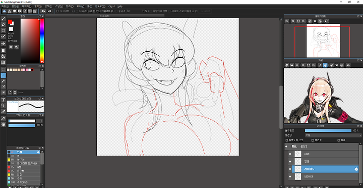Select the bottom layer in the layer list
Screen dimensions: 363x188
tap(324, 176)
